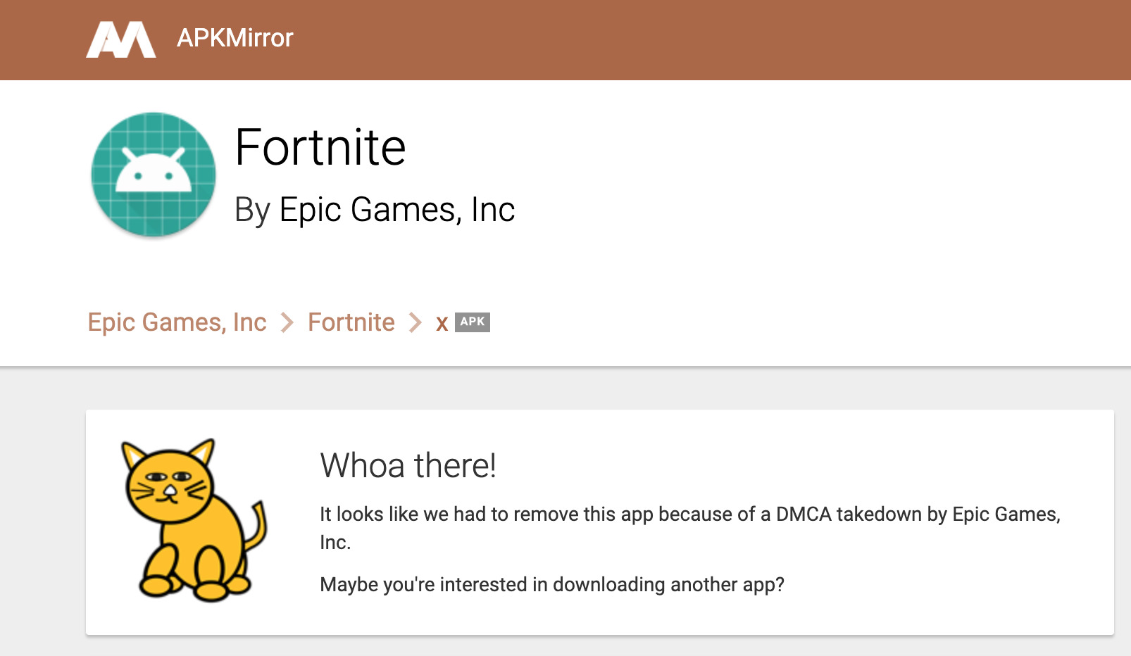Image resolution: width=1131 pixels, height=656 pixels.
Task: Select the Fortnite breadcrumb link
Action: [351, 322]
